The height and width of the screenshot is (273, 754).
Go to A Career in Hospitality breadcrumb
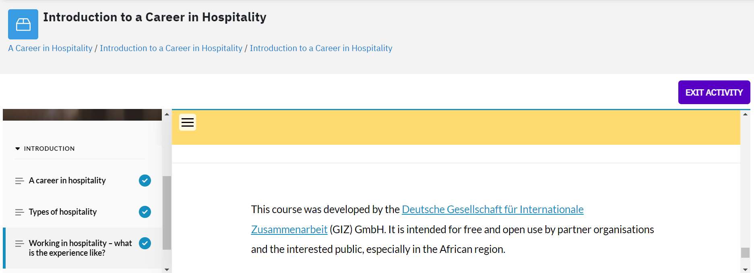tap(50, 48)
